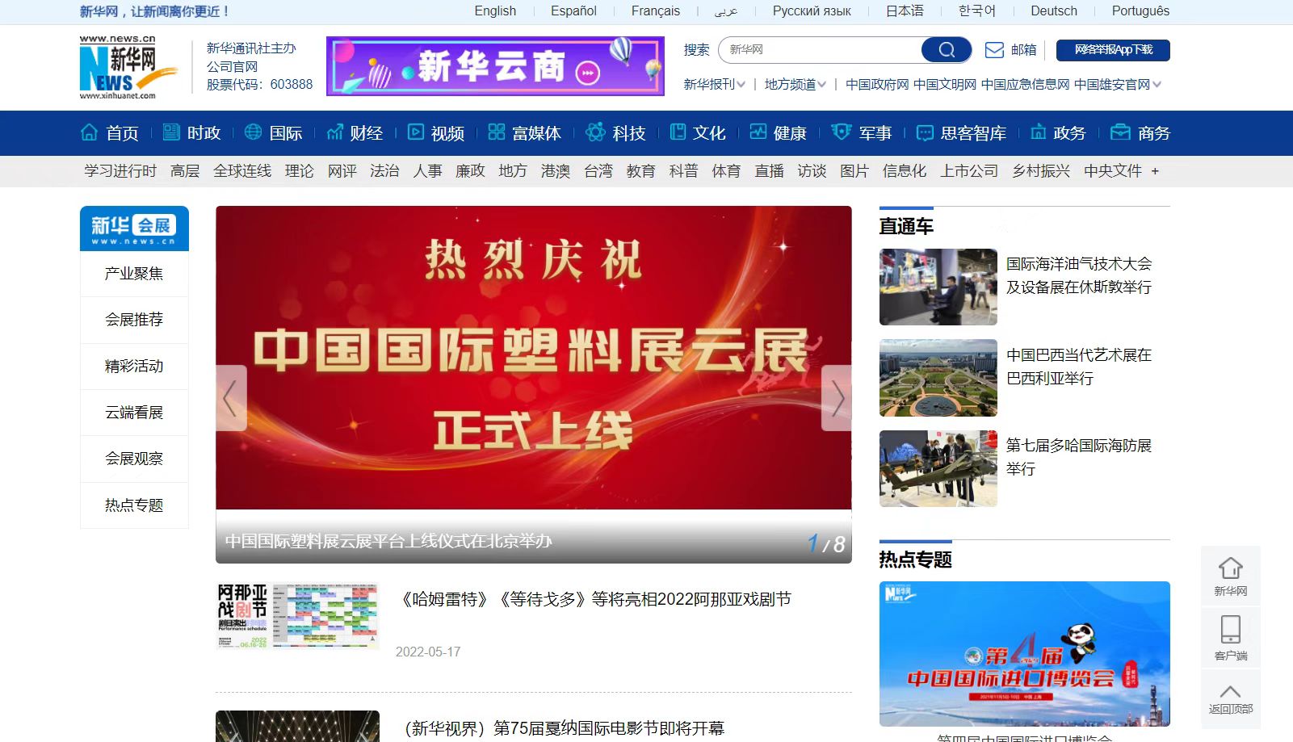Click the magnifier search button

point(947,50)
